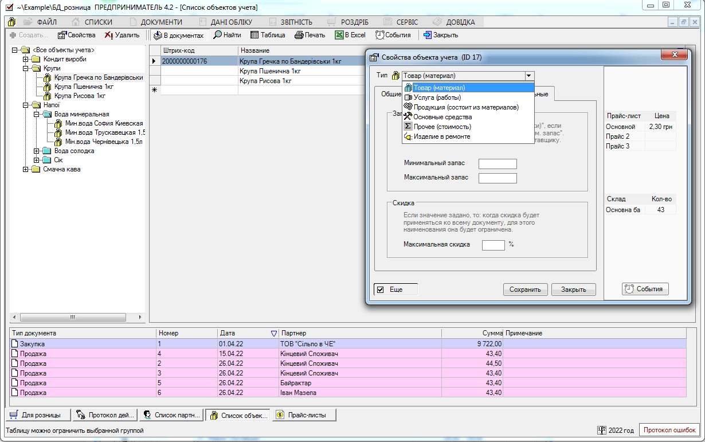Image resolution: width=705 pixels, height=442 pixels.
Task: Collapse the Напої folder
Action: point(25,105)
